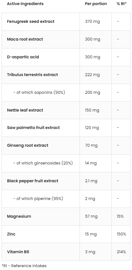Click the Vitamin B6 row label

click(x=18, y=252)
